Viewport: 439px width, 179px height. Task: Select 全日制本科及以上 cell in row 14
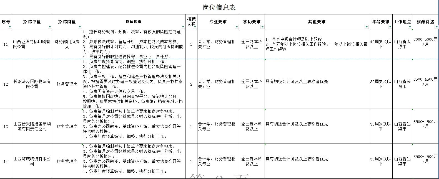click(x=252, y=161)
